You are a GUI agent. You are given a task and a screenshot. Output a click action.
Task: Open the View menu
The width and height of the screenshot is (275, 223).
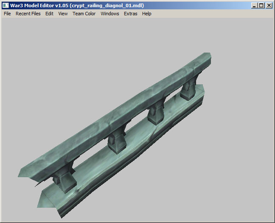(x=63, y=14)
